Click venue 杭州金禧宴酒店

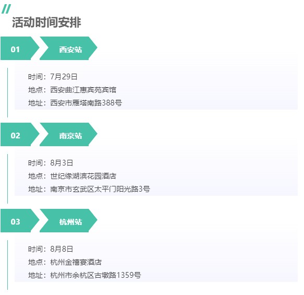pos(76,262)
